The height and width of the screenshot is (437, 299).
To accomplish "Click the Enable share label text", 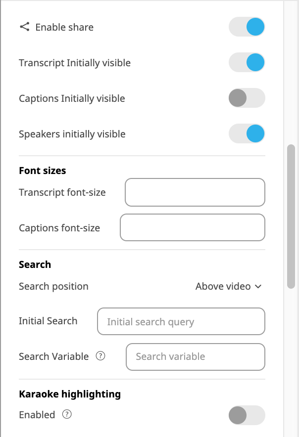I will point(64,27).
